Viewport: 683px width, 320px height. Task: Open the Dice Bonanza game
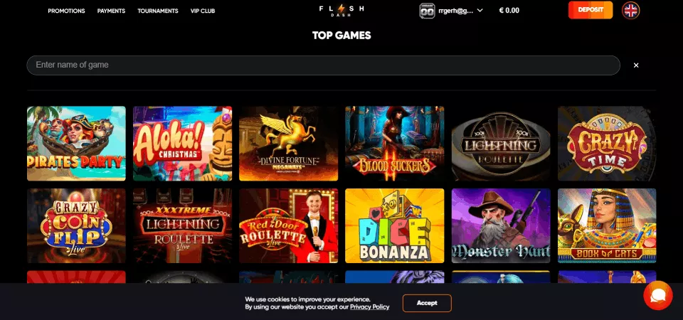(x=395, y=225)
